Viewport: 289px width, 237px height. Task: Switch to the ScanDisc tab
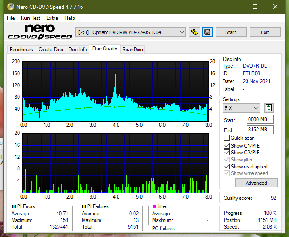point(132,50)
